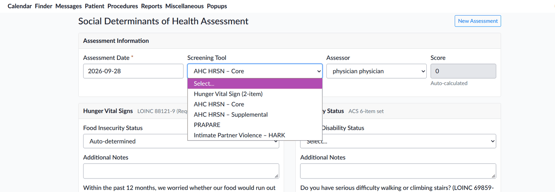The image size is (555, 192).
Task: Click the difficulty walking or climbing stairs question
Action: [397, 188]
